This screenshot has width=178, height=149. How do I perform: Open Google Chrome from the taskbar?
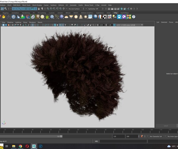click(20, 146)
